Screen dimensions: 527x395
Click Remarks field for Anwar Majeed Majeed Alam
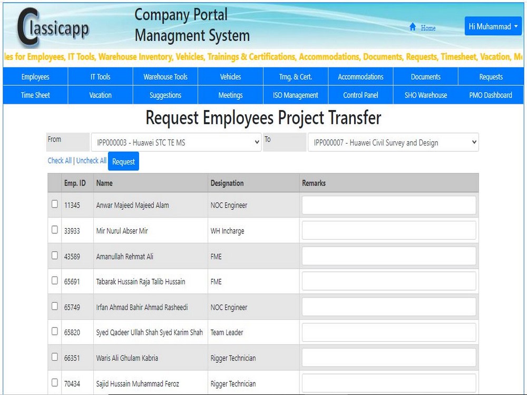pyautogui.click(x=389, y=205)
